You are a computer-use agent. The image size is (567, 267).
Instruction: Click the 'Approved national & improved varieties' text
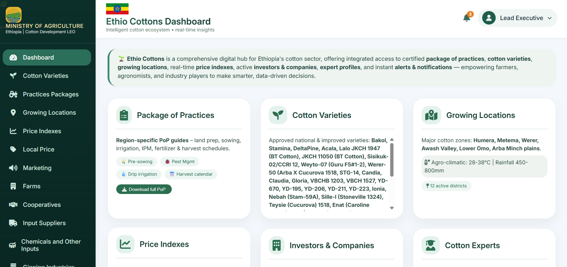tap(319, 140)
